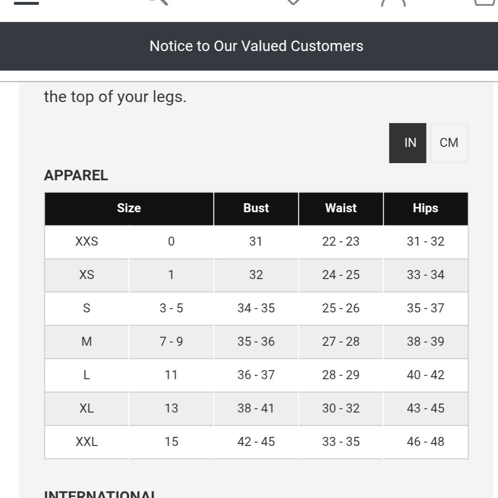Open the shopping bag icon
Screen dimensions: 498x498
point(486,2)
